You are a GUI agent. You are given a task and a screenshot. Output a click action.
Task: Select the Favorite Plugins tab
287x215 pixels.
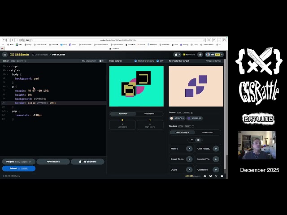pos(183,132)
